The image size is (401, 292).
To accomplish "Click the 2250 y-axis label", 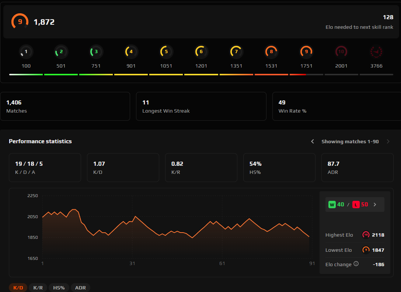I will [32, 195].
